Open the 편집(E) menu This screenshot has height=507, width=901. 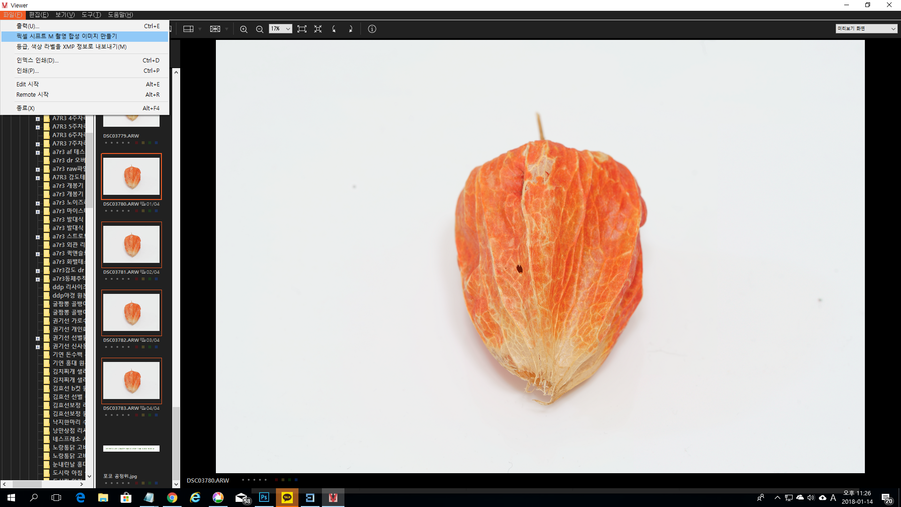pyautogui.click(x=38, y=15)
